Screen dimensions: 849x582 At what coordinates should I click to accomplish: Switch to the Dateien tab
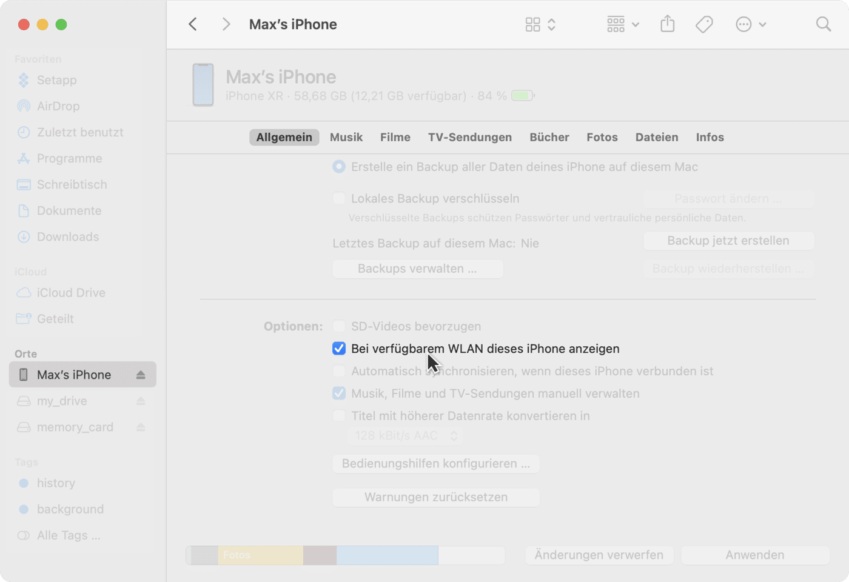(657, 137)
